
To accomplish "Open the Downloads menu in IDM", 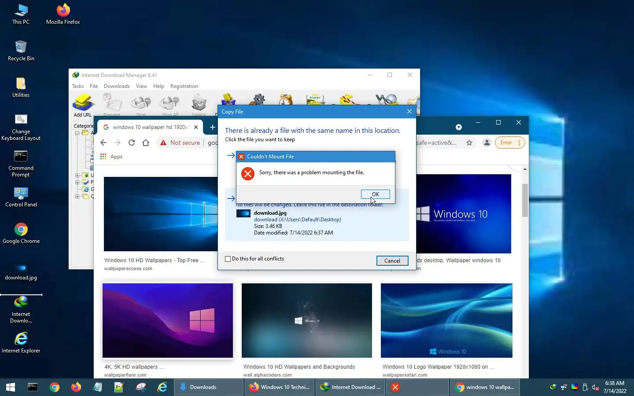I will (117, 86).
